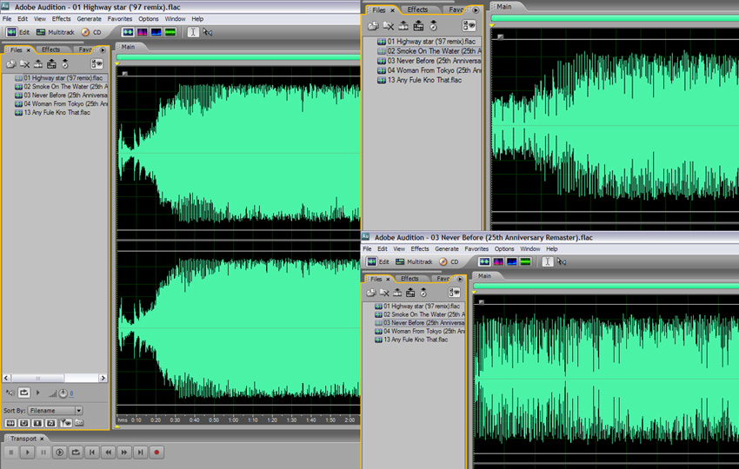The width and height of the screenshot is (739, 469).
Task: Toggle Show MIDI Files filter button
Action: (x=51, y=423)
